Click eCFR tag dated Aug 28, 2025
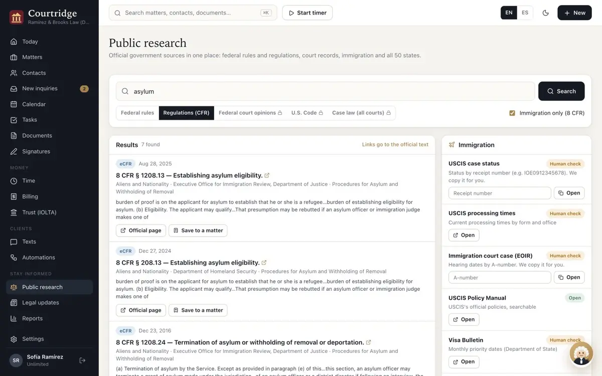Image resolution: width=602 pixels, height=376 pixels. tap(125, 164)
